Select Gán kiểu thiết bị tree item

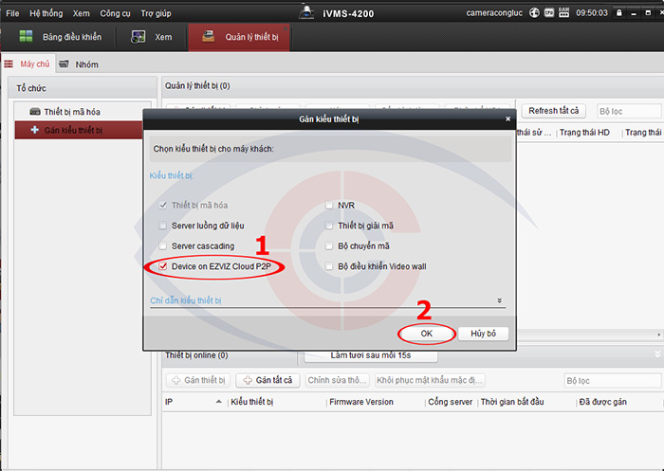coord(79,130)
